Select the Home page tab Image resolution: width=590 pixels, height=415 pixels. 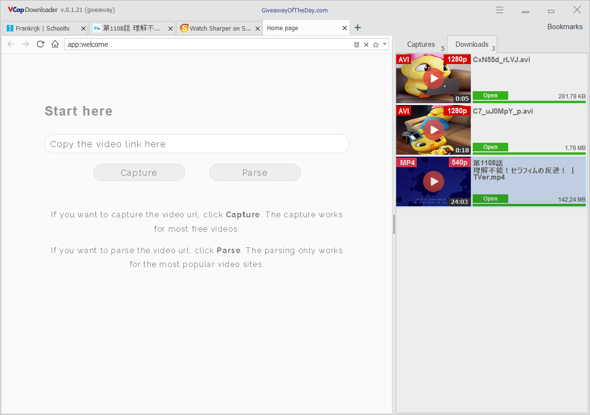(306, 28)
